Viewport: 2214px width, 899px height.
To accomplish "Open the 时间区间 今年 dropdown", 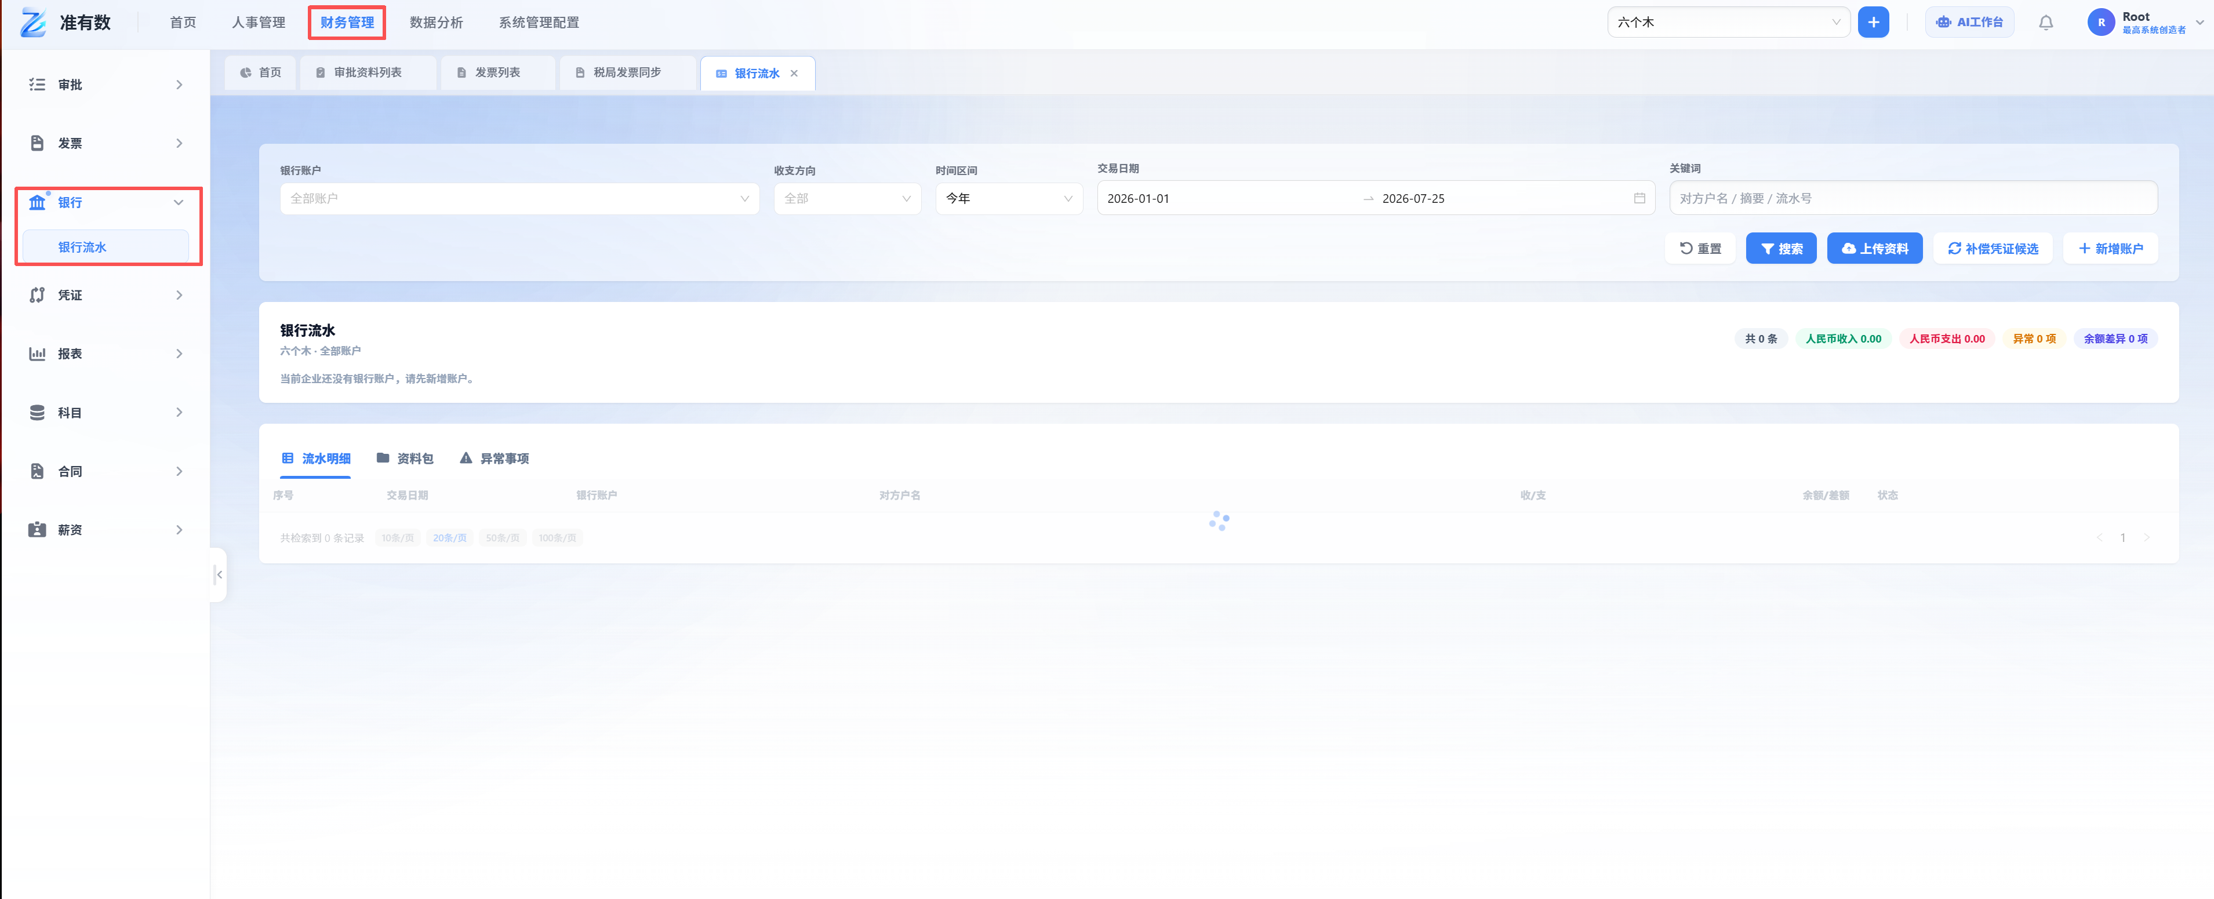I will pos(1009,199).
